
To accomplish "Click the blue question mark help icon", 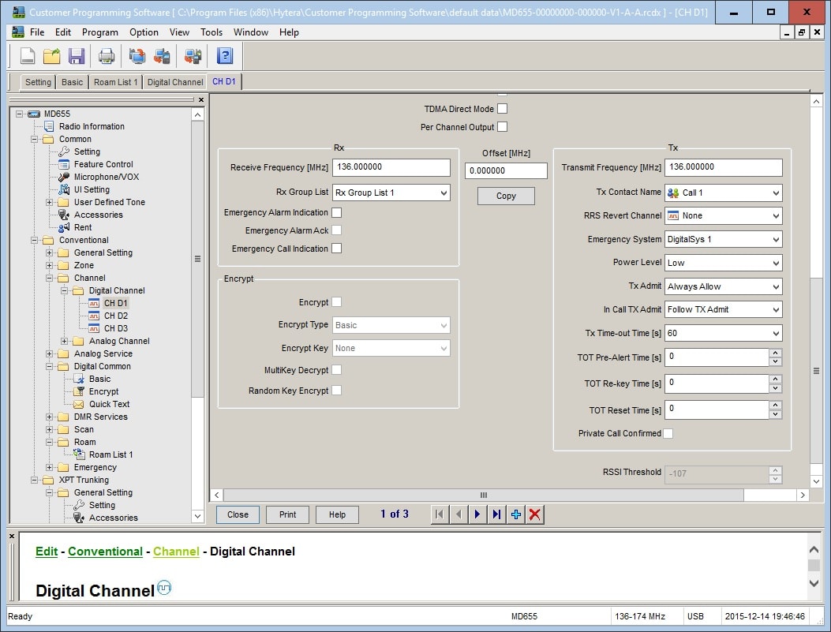I will click(225, 56).
